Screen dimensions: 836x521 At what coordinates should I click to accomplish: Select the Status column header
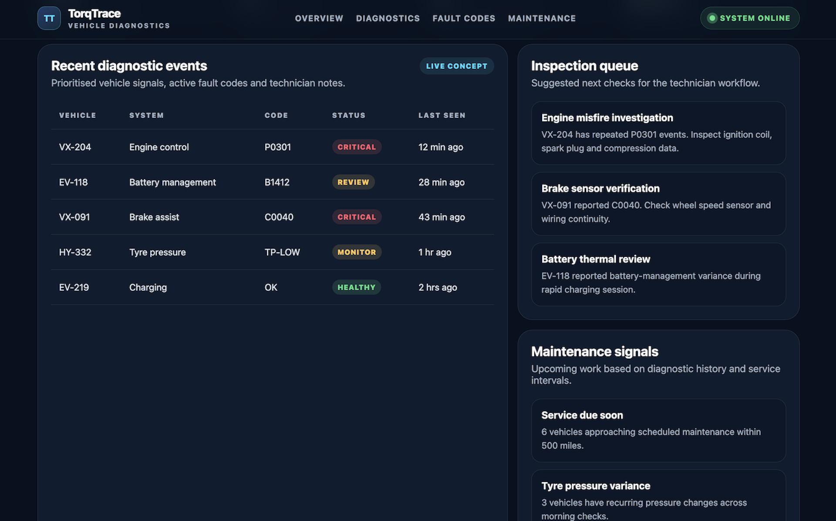click(348, 115)
